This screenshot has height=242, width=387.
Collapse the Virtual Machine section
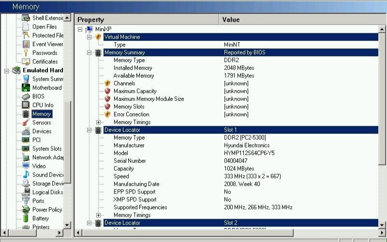point(89,37)
